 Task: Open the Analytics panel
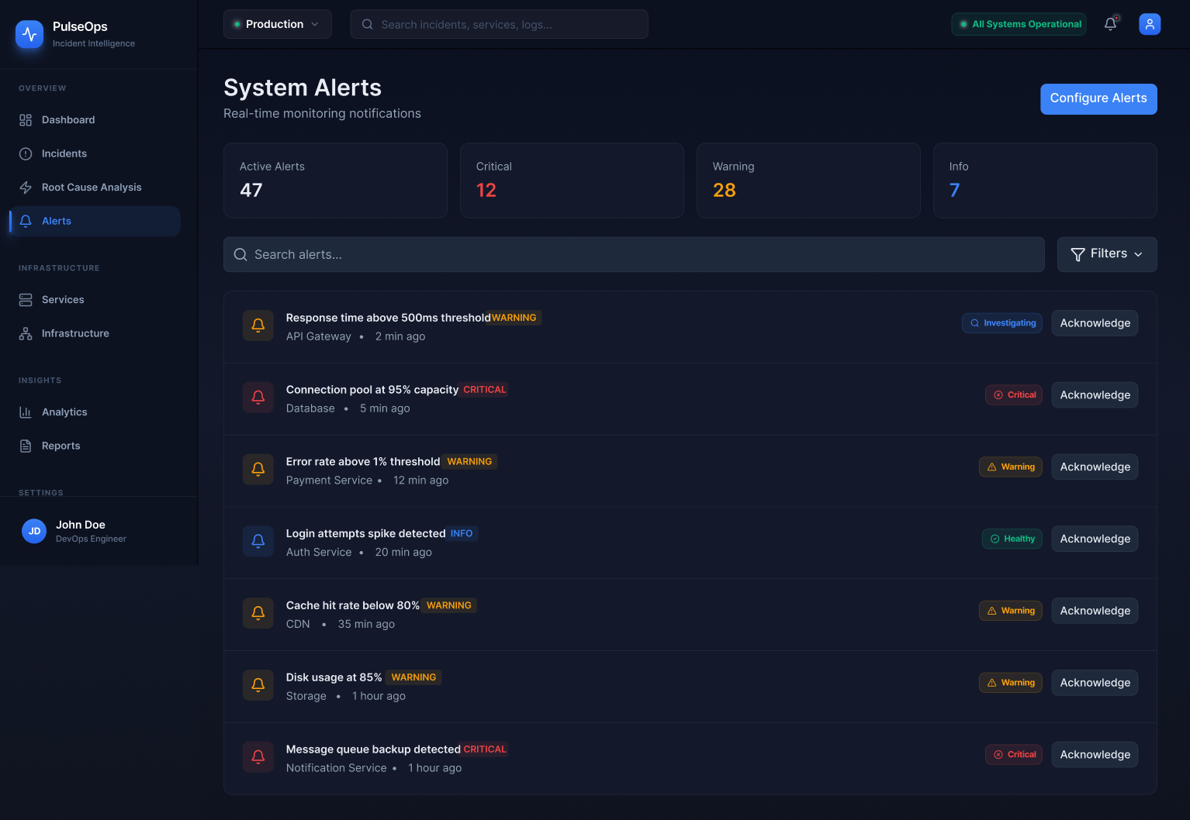point(64,412)
